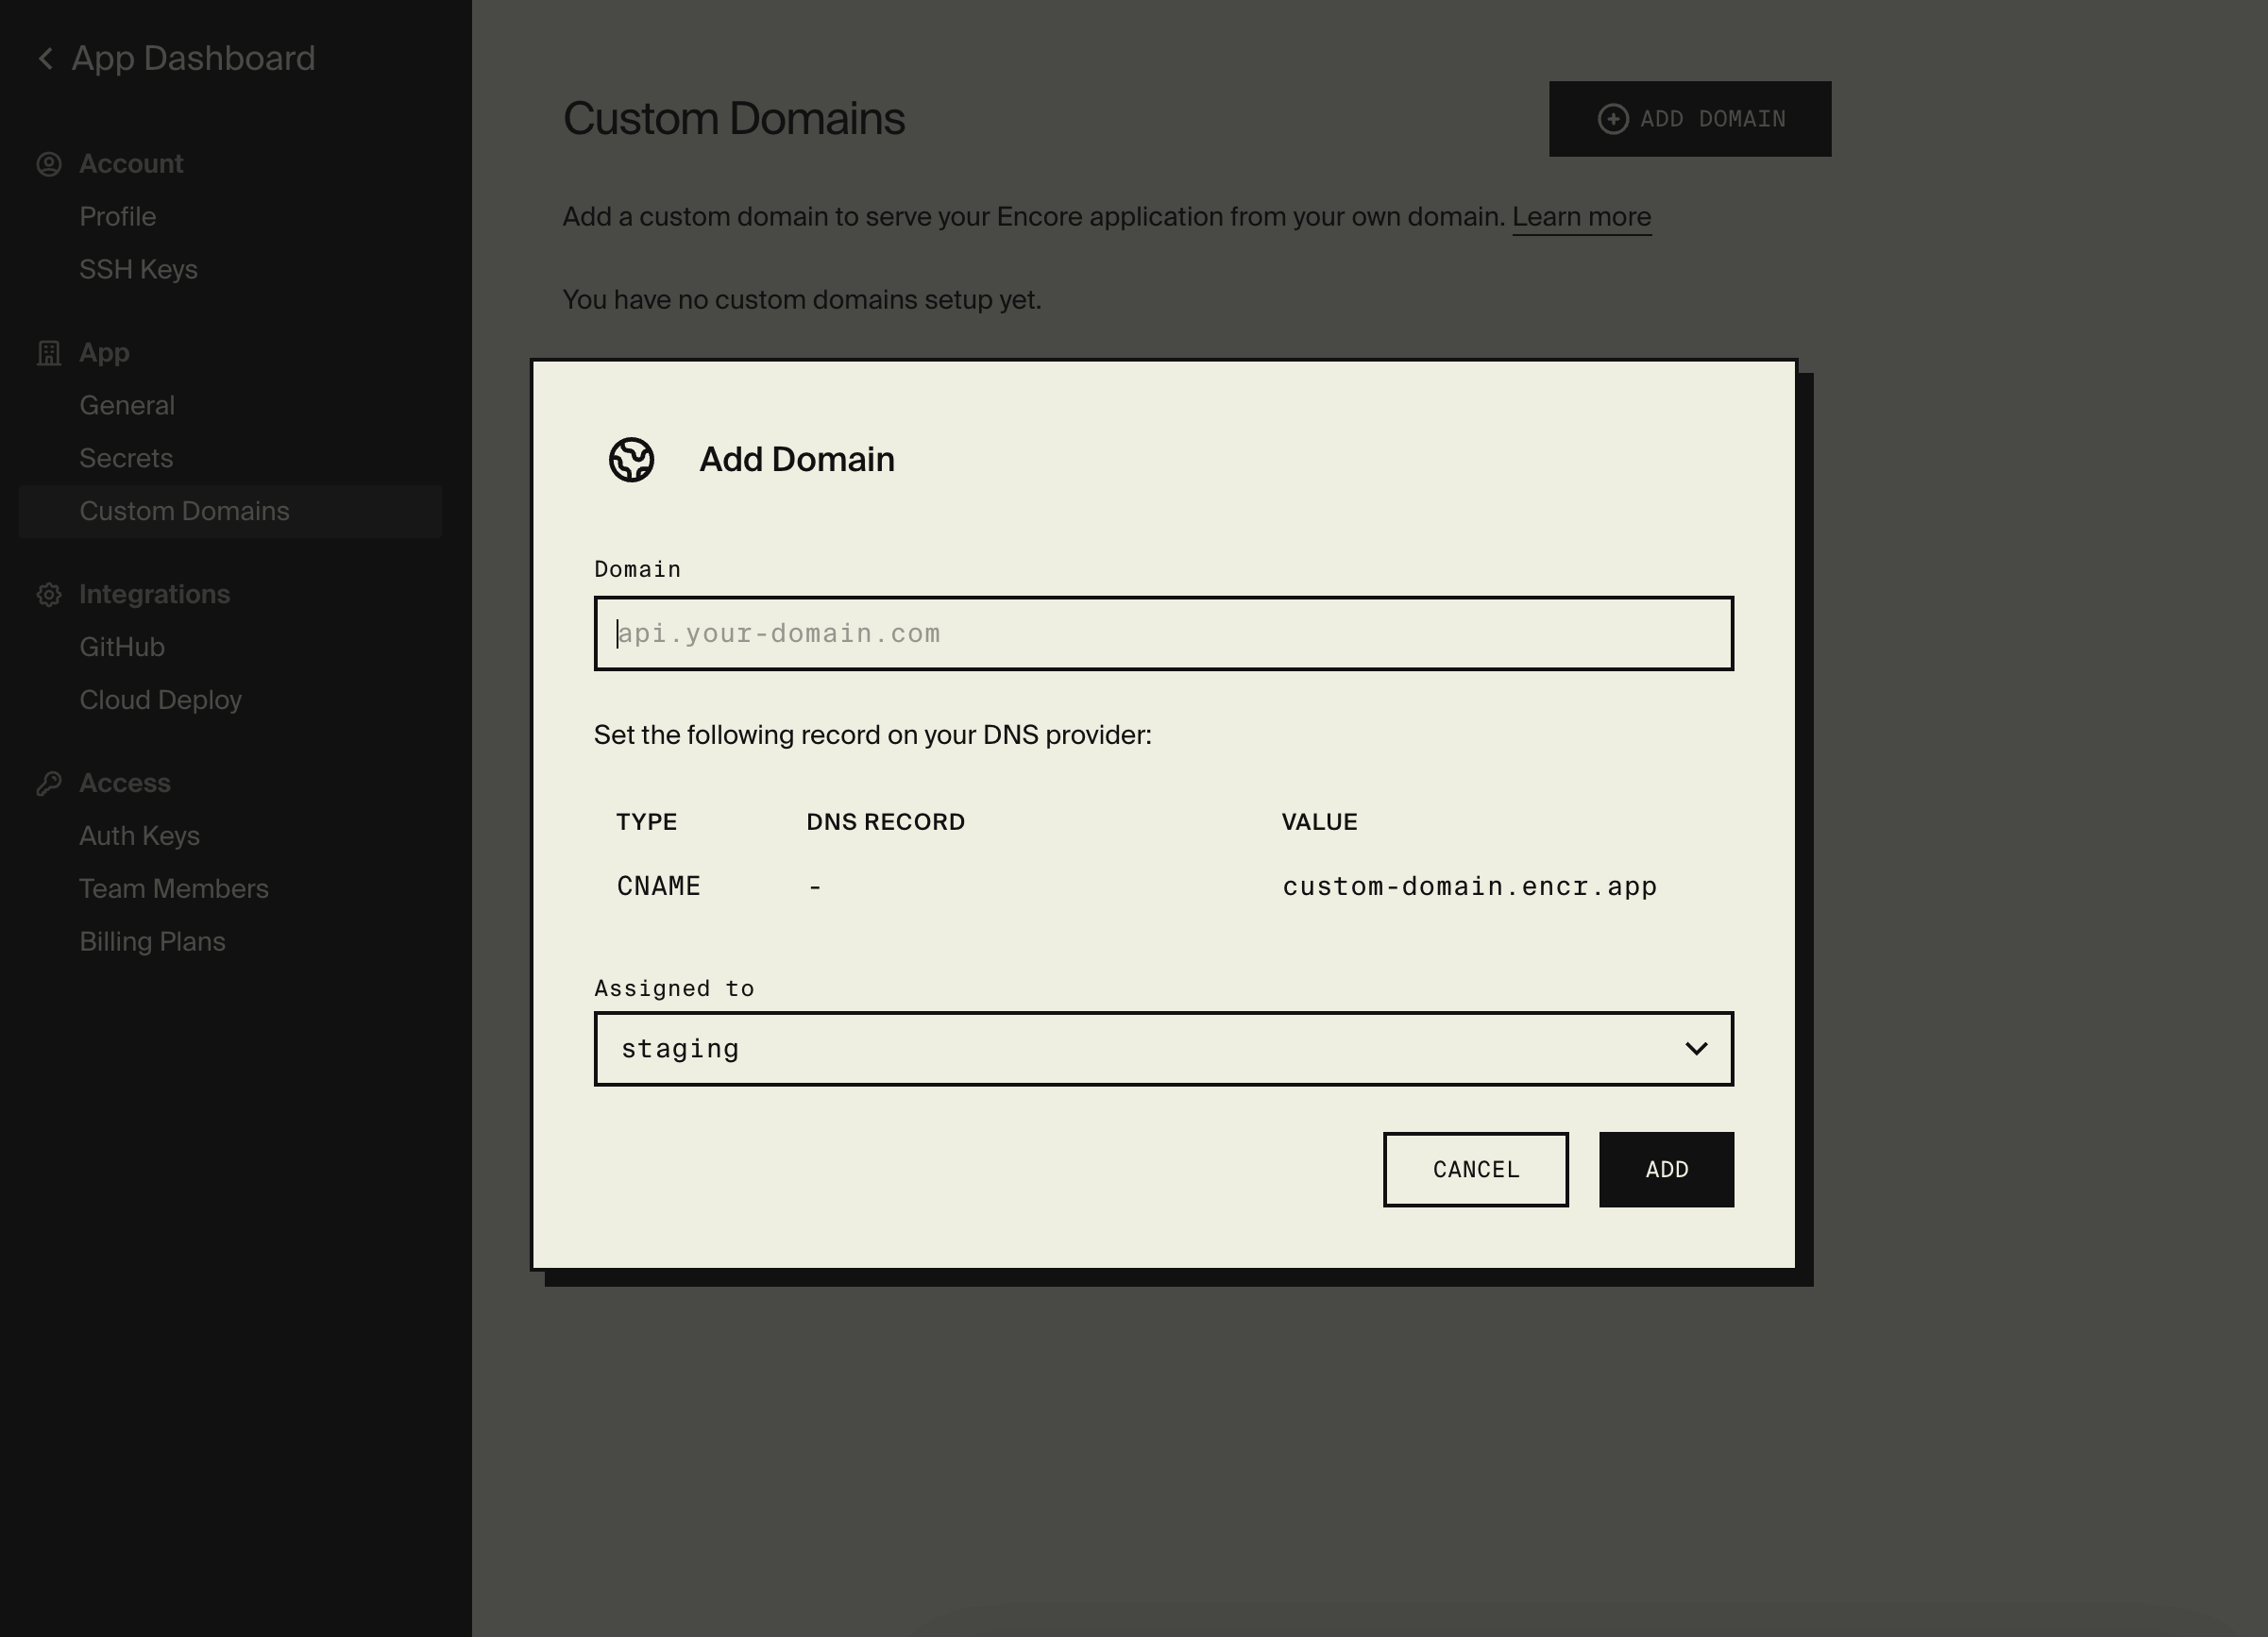2268x1637 pixels.
Task: Select Custom Domains menu item in sidebar
Action: coord(183,511)
